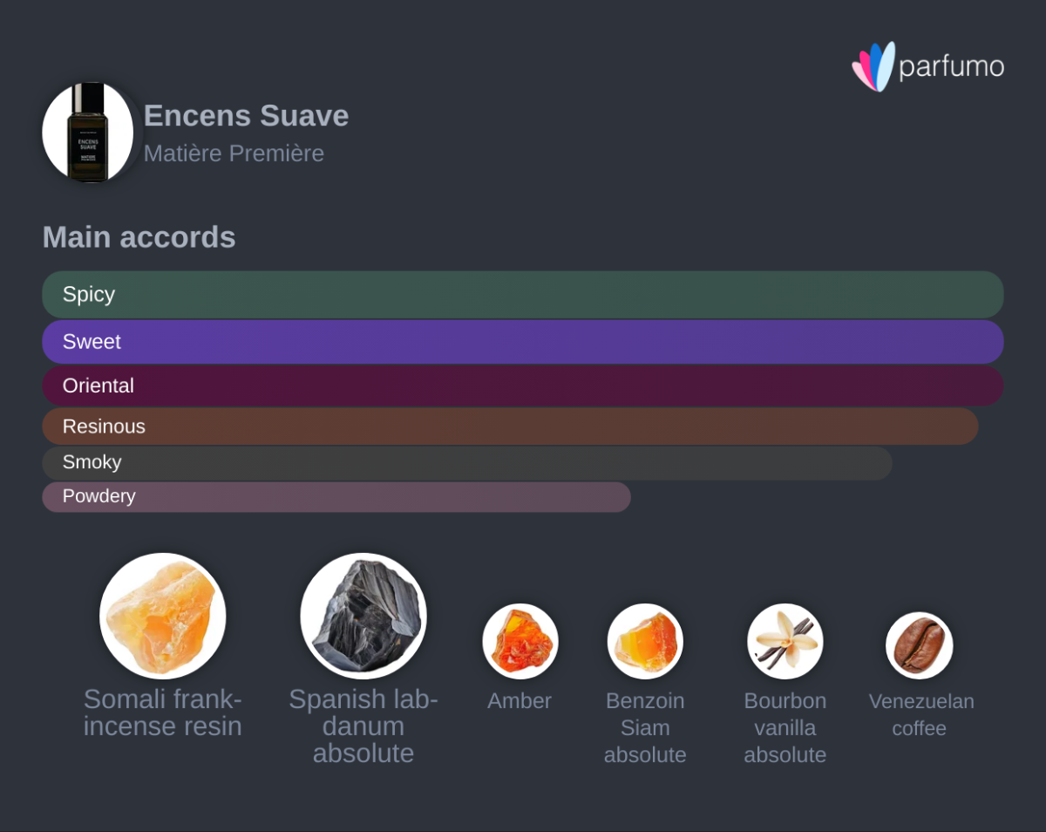Click the Encens Suave title text
The height and width of the screenshot is (832, 1046).
246,116
